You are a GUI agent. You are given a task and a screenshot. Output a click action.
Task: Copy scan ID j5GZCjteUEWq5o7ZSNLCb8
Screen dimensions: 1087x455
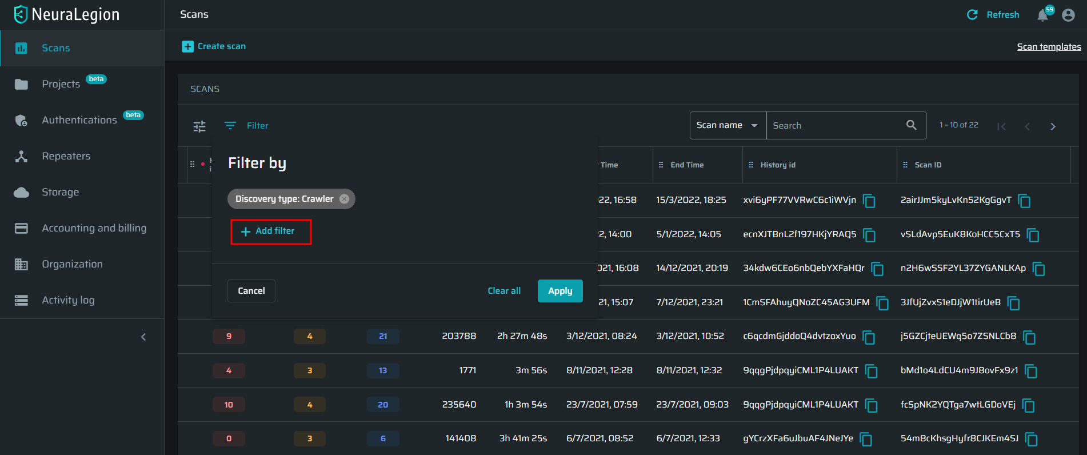[1029, 337]
